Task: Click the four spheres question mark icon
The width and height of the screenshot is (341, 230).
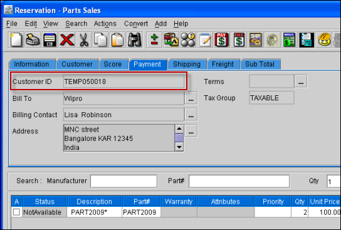Action: tap(188, 39)
